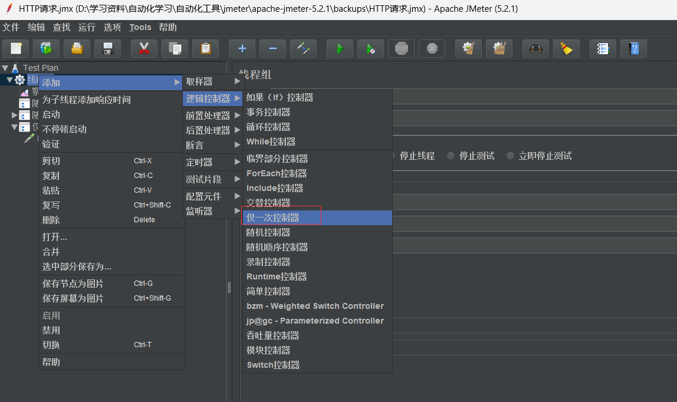Click 测试片段 submenu entry
The image size is (677, 402).
(x=212, y=179)
